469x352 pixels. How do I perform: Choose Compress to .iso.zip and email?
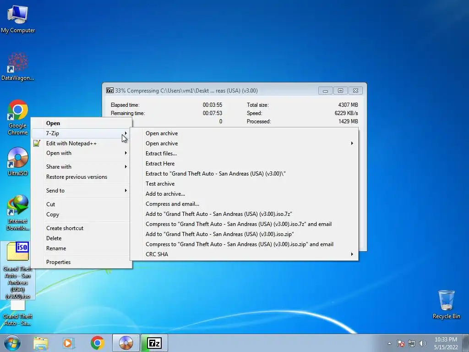point(244,244)
